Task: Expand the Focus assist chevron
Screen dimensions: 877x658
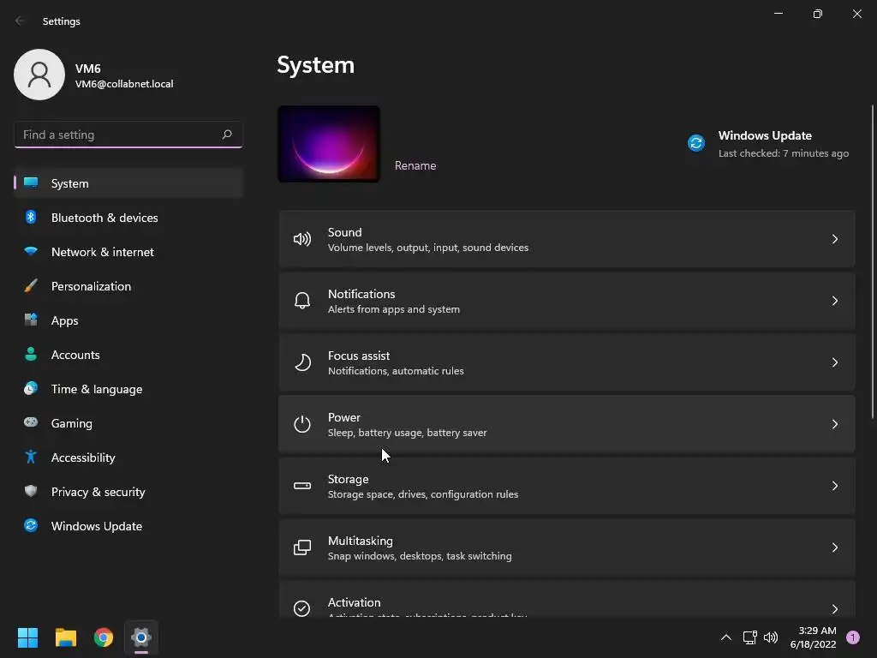Action: (x=834, y=362)
